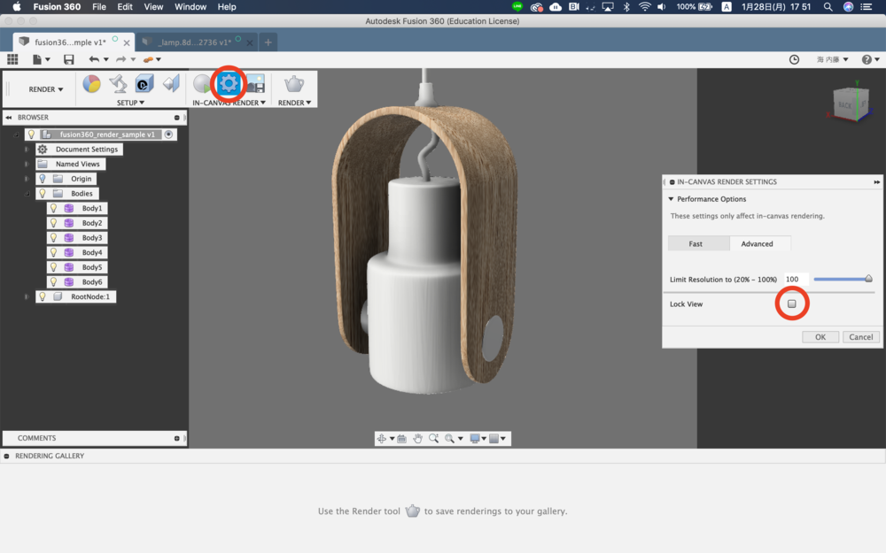Toggle visibility bulb of Body2
Screen dimensions: 886x553
point(54,223)
